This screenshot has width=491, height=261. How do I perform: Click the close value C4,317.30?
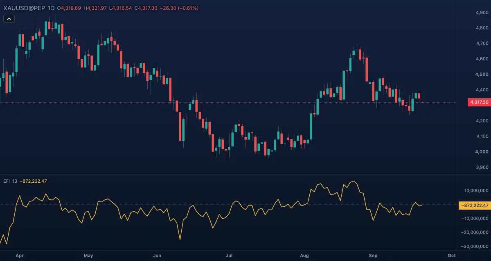pyautogui.click(x=146, y=8)
